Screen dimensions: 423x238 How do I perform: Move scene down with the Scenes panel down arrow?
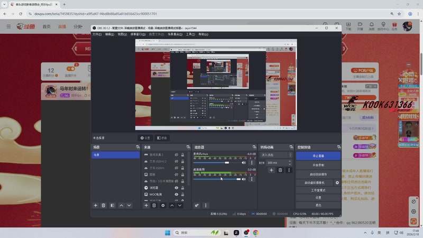(x=129, y=205)
